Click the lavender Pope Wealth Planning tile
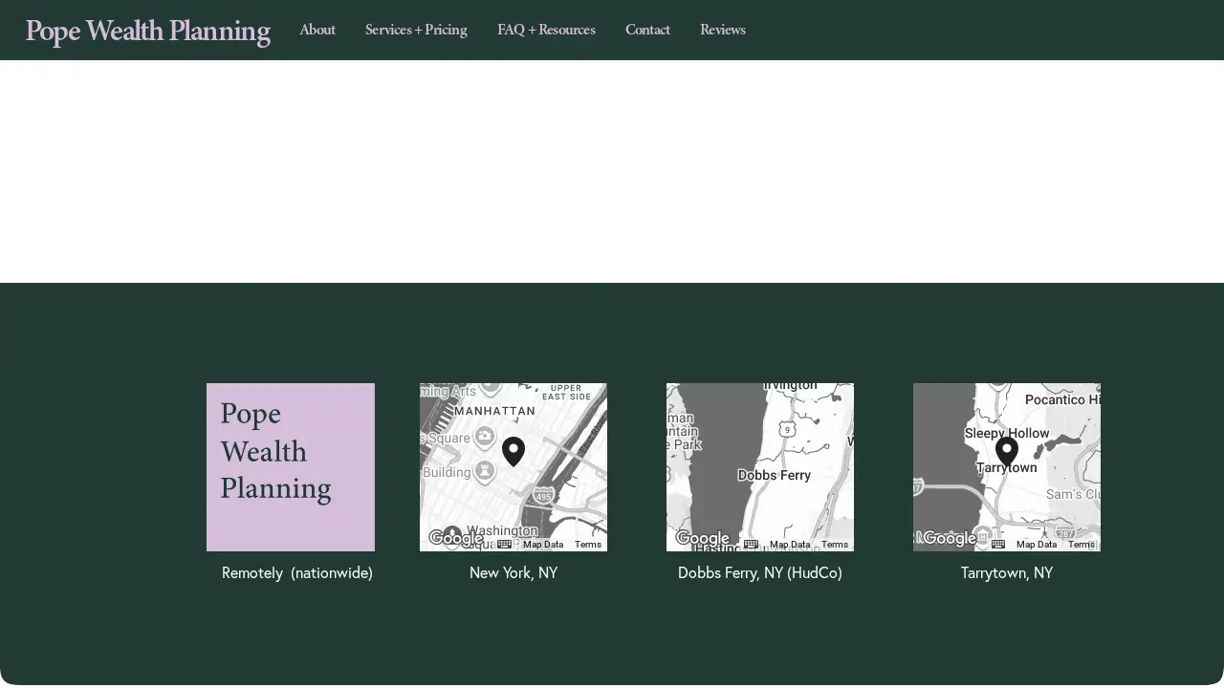The height and width of the screenshot is (688, 1224). (291, 467)
